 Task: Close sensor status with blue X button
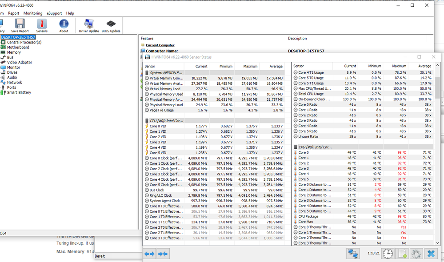tap(431, 254)
